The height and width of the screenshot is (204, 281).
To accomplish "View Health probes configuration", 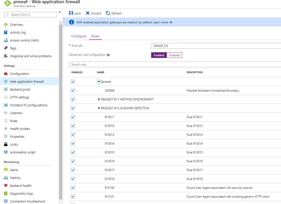I will [x=20, y=128].
